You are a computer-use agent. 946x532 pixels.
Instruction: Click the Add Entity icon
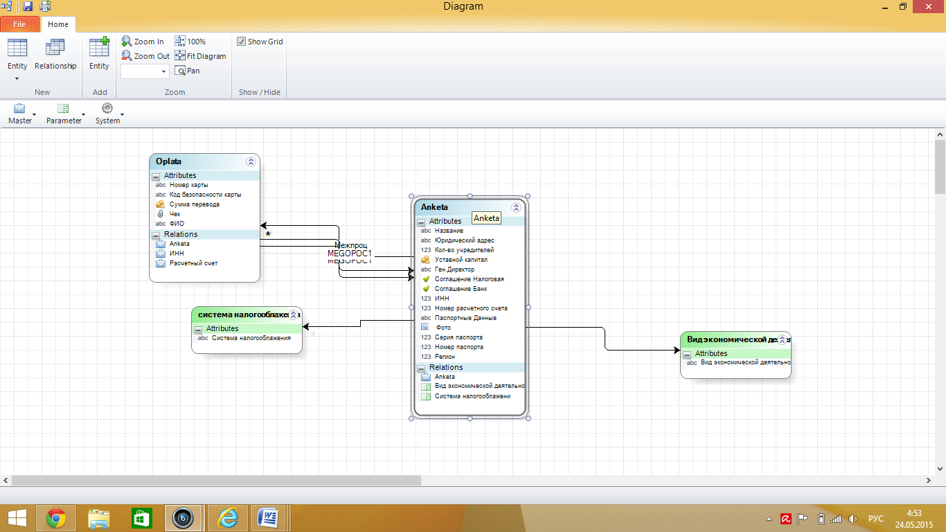tap(99, 46)
